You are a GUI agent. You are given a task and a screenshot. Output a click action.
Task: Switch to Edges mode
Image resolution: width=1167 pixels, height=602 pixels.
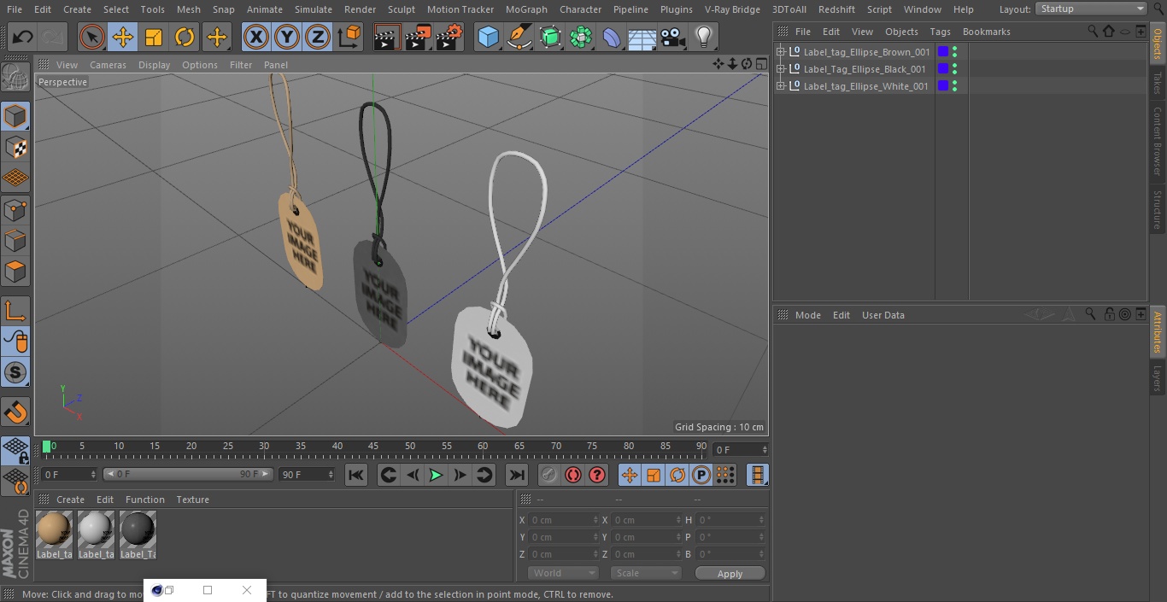[x=15, y=241]
